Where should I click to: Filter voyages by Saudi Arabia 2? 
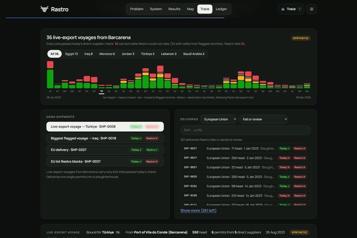point(194,54)
